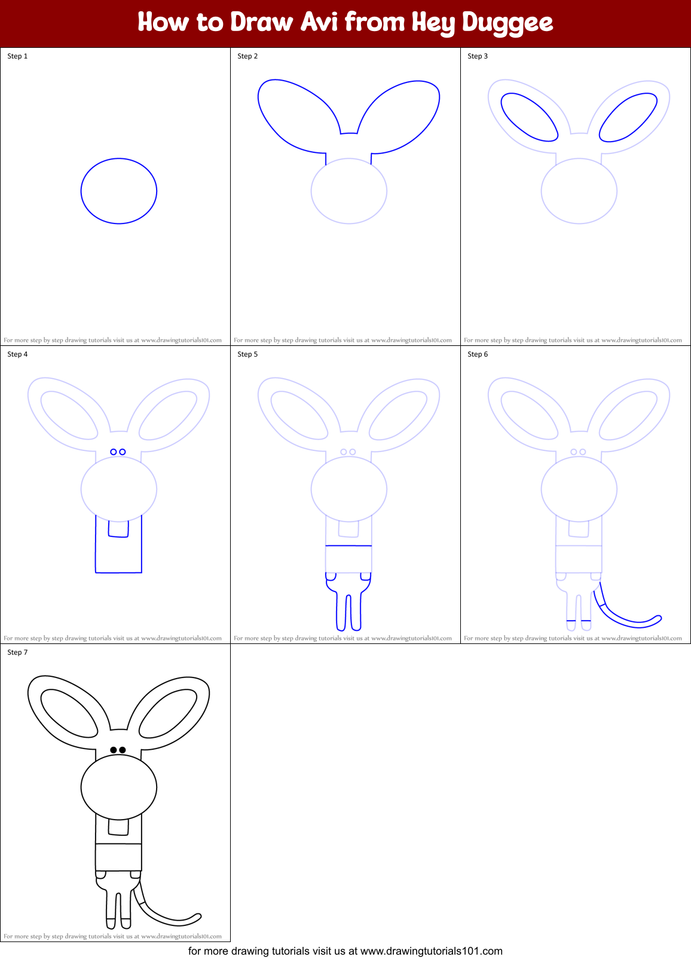Click the Step 5 panel footer website text
The height and width of the screenshot is (960, 691).
(343, 638)
